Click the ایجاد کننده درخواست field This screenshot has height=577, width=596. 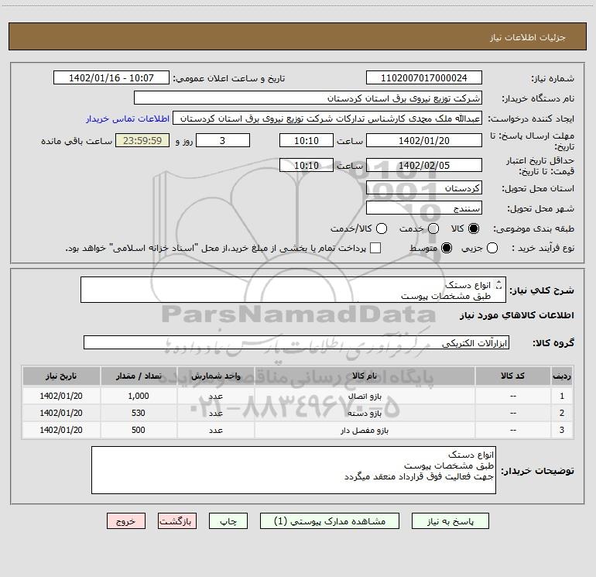pyautogui.click(x=327, y=118)
